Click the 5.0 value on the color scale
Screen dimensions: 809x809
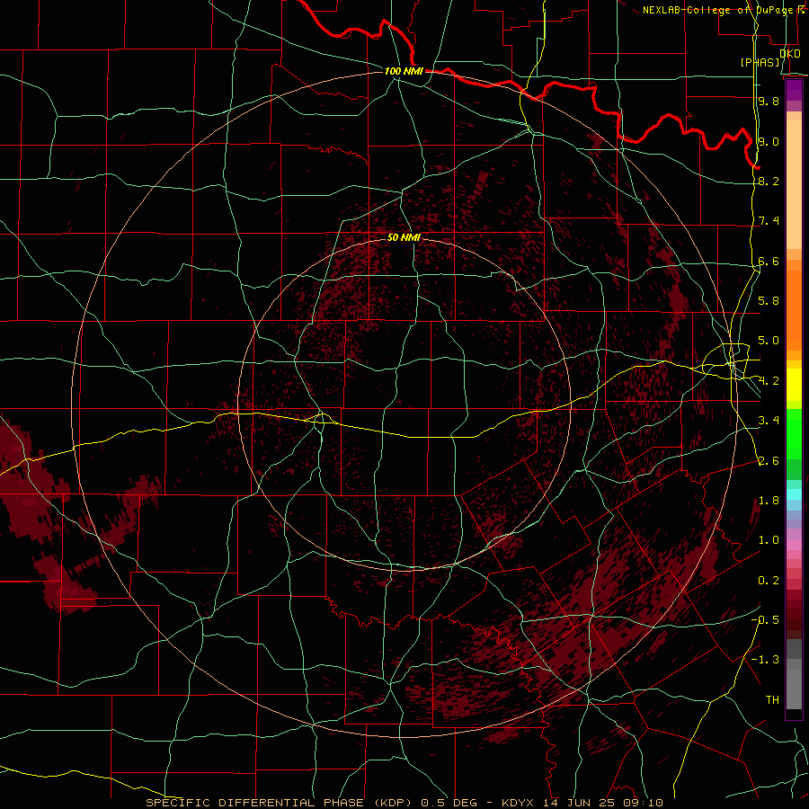pyautogui.click(x=769, y=341)
